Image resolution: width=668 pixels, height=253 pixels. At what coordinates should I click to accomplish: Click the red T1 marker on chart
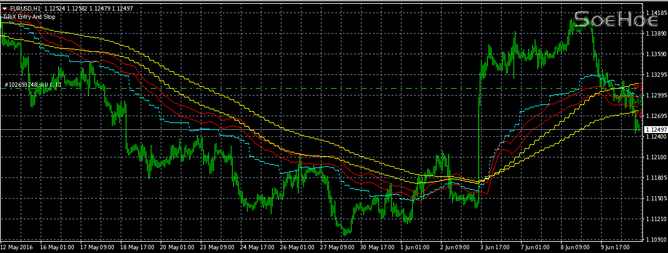coord(638,115)
